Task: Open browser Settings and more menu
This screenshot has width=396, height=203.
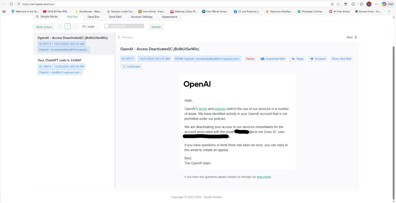Action: pyautogui.click(x=376, y=4)
